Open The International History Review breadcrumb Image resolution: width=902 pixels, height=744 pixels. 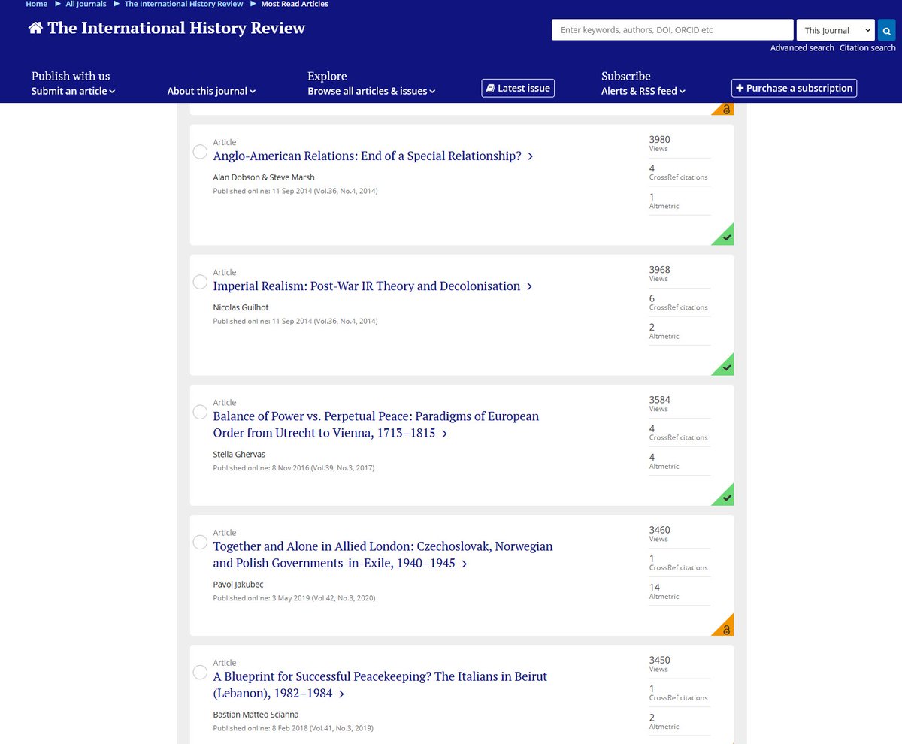(184, 4)
